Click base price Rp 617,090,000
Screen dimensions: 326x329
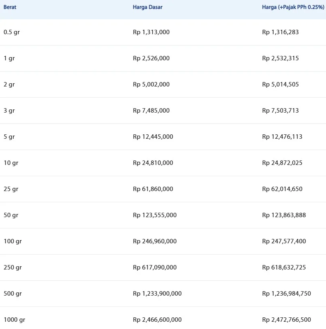pyautogui.click(x=155, y=267)
